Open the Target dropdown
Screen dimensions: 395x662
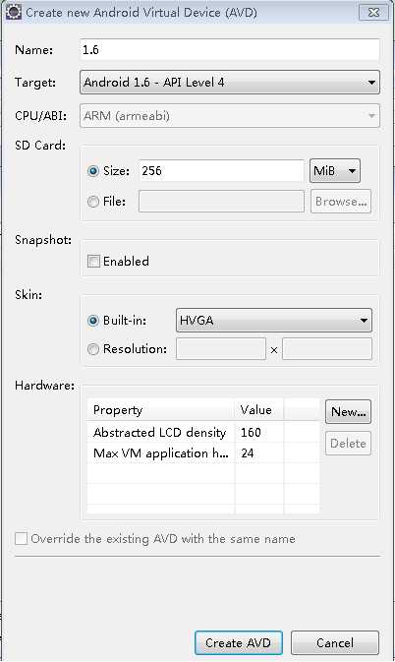[229, 83]
